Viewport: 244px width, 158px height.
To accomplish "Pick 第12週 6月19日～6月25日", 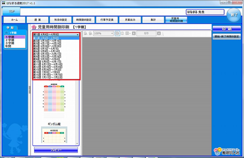I will click(x=56, y=67).
